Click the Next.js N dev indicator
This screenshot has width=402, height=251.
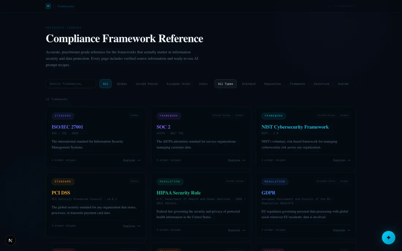(x=11, y=240)
